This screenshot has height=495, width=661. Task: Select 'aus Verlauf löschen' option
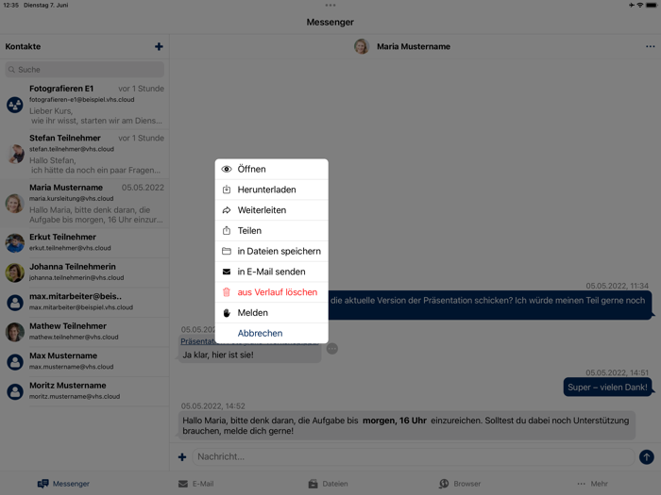[x=272, y=292]
